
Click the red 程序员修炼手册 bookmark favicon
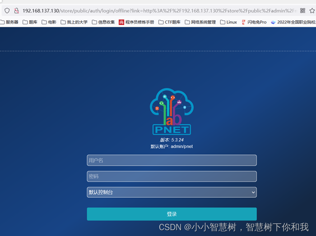coord(121,22)
